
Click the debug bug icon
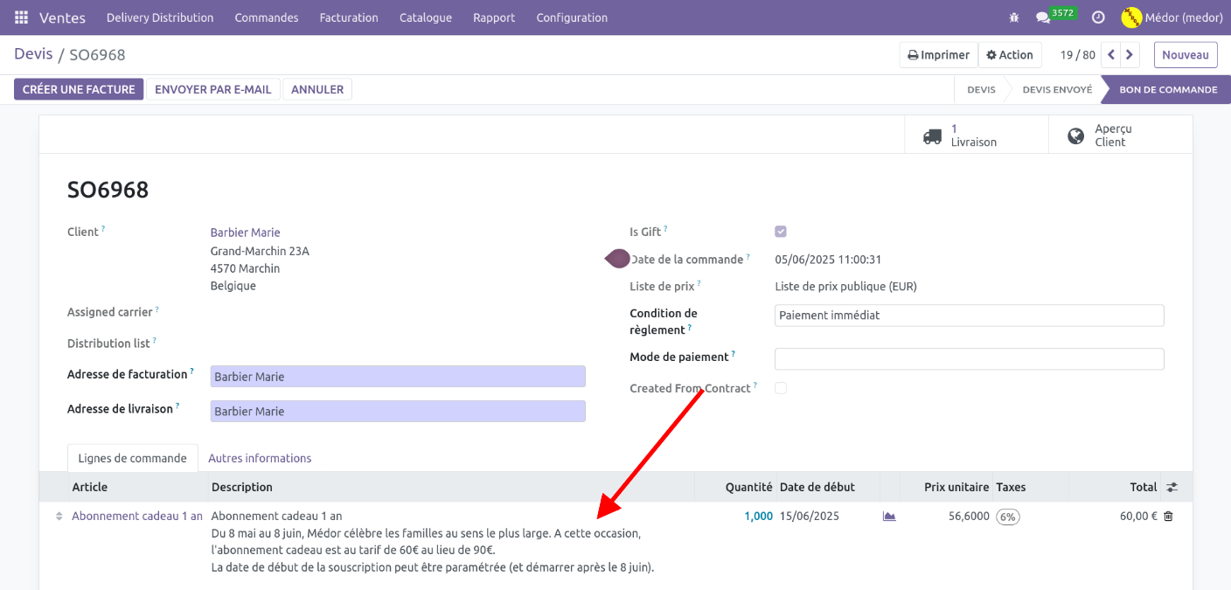tap(1014, 17)
